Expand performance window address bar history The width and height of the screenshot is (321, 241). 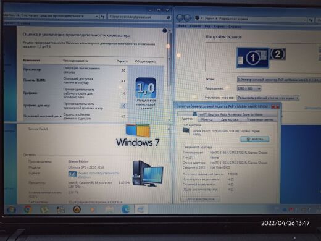point(96,16)
